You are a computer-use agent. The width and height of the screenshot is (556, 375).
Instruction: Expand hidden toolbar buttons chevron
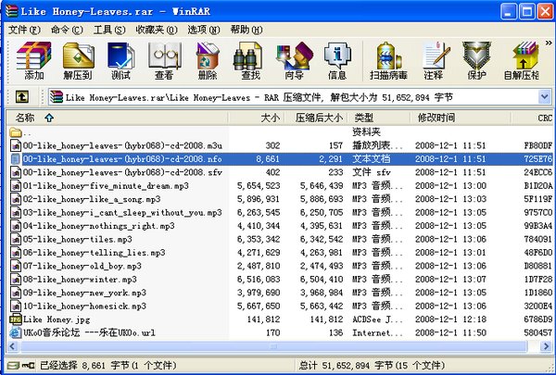pos(549,43)
